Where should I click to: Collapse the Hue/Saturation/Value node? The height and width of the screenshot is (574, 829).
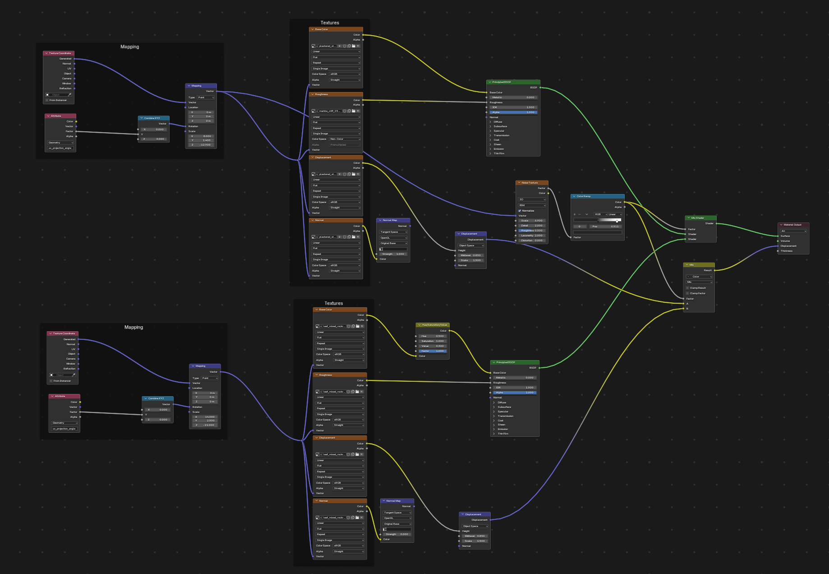pos(419,325)
